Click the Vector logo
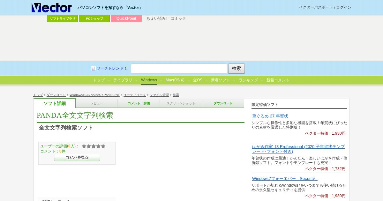 [52, 8]
